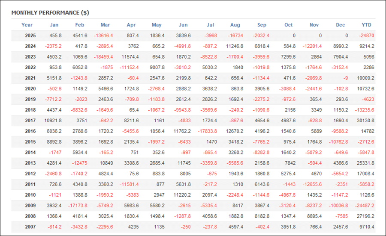
Task: Click the 2024 August gain 11246.8
Action: click(x=234, y=47)
